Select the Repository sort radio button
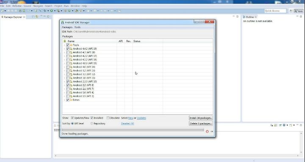Image resolution: width=305 pixels, height=162 pixels. point(92,123)
